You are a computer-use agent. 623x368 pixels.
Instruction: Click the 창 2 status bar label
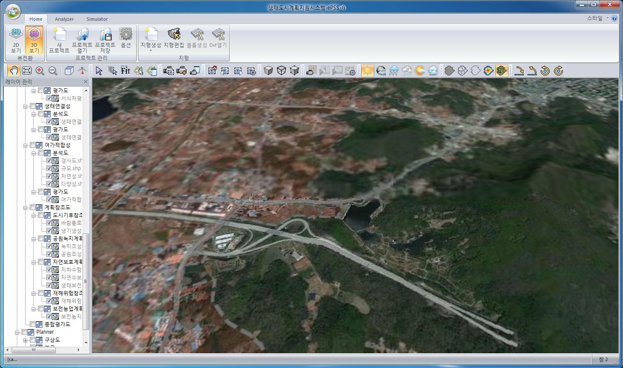(604, 359)
